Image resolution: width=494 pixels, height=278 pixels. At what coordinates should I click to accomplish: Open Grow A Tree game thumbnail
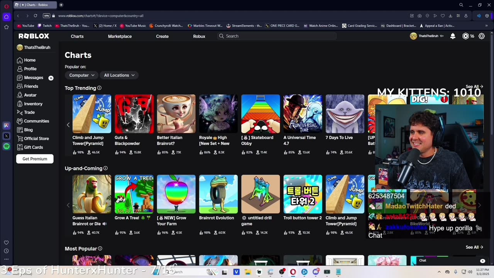pyautogui.click(x=134, y=194)
